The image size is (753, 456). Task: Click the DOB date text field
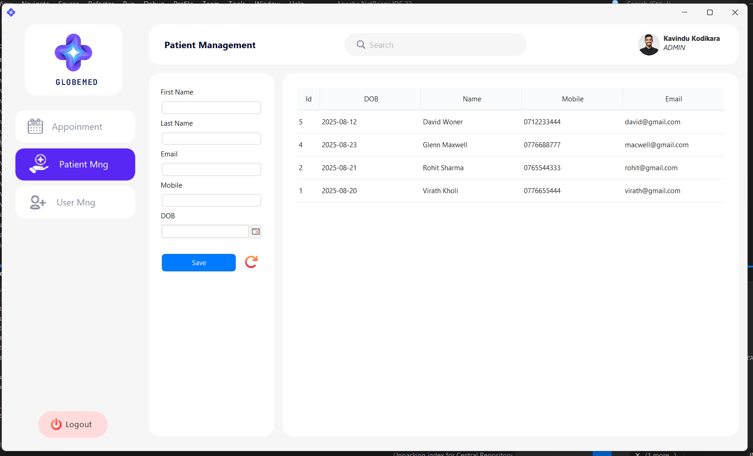205,232
